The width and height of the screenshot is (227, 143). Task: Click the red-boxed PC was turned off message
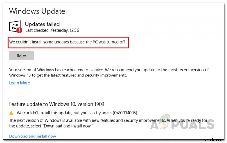point(67,42)
